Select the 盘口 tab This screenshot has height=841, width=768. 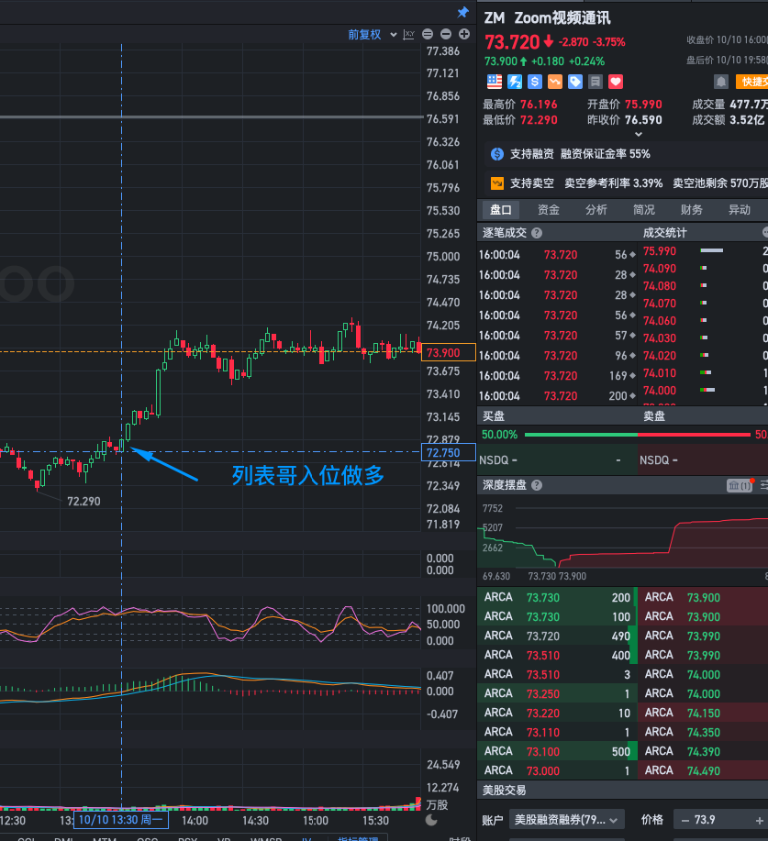click(x=501, y=210)
